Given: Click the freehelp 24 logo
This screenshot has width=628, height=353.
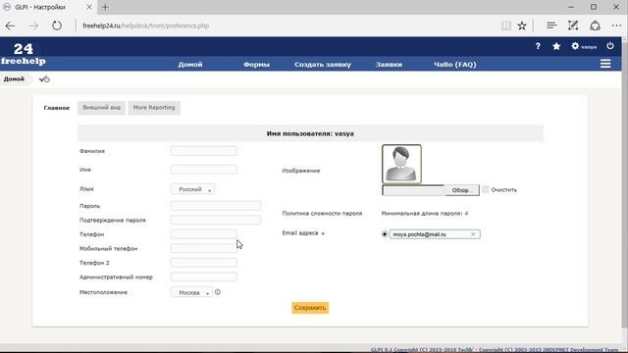Looking at the screenshot, I should pyautogui.click(x=24, y=54).
